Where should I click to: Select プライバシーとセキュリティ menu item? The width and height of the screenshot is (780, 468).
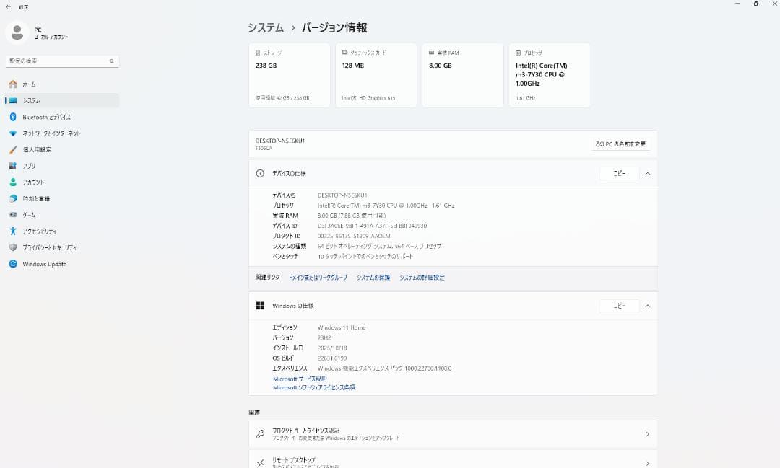click(x=61, y=247)
